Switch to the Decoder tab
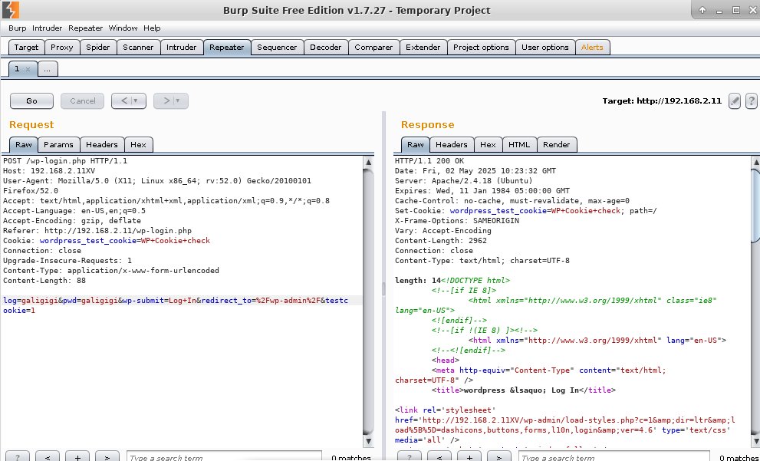 click(326, 47)
